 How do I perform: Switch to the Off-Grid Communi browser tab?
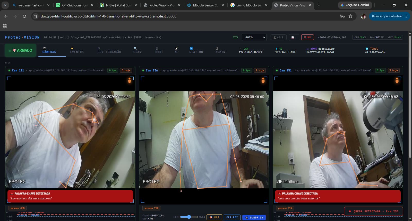coord(75,5)
